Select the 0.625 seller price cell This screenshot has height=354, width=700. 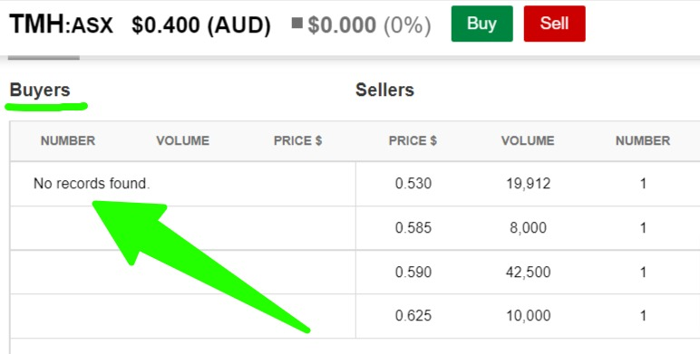click(413, 316)
